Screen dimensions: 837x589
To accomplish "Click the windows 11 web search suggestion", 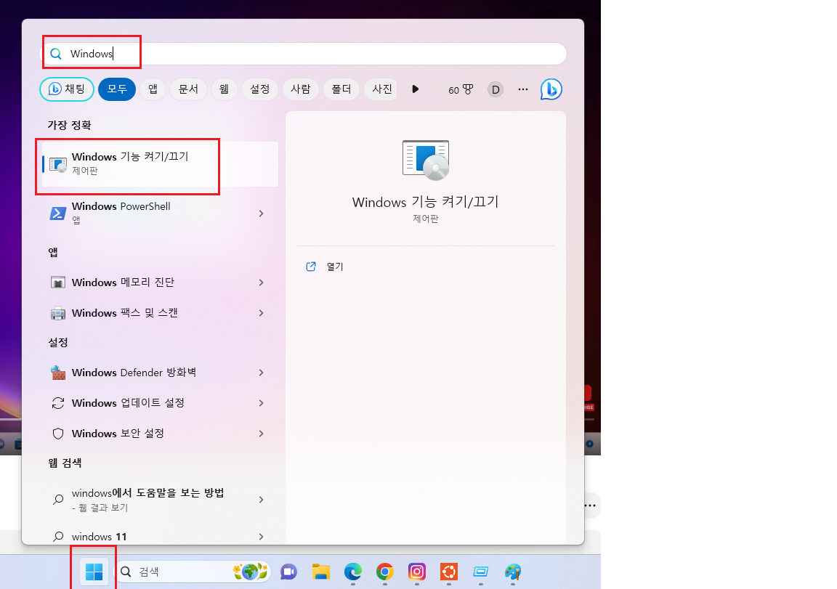I will (x=100, y=536).
